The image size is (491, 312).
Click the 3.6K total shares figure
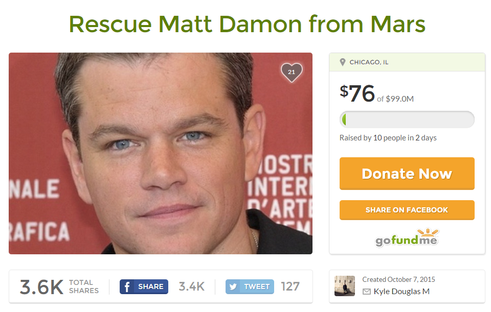coord(41,287)
